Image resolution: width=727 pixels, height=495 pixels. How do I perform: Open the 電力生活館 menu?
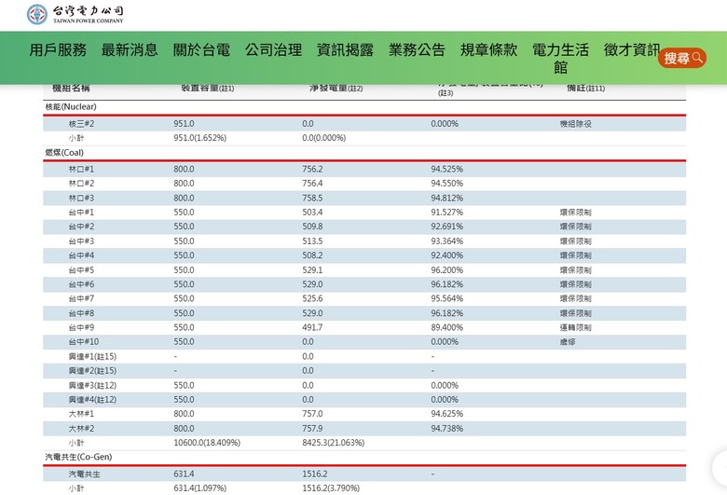(x=560, y=59)
